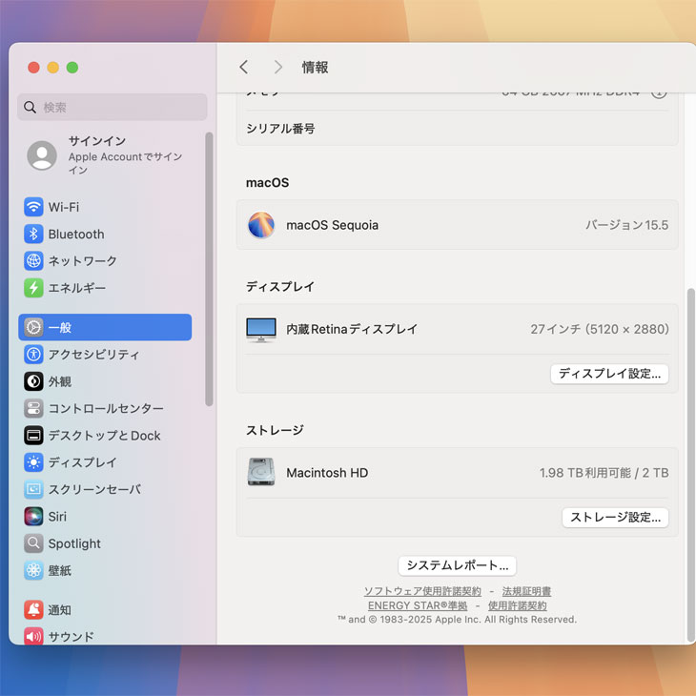Image resolution: width=696 pixels, height=696 pixels.
Task: Select コントロールセンター in sidebar
Action: tap(105, 408)
